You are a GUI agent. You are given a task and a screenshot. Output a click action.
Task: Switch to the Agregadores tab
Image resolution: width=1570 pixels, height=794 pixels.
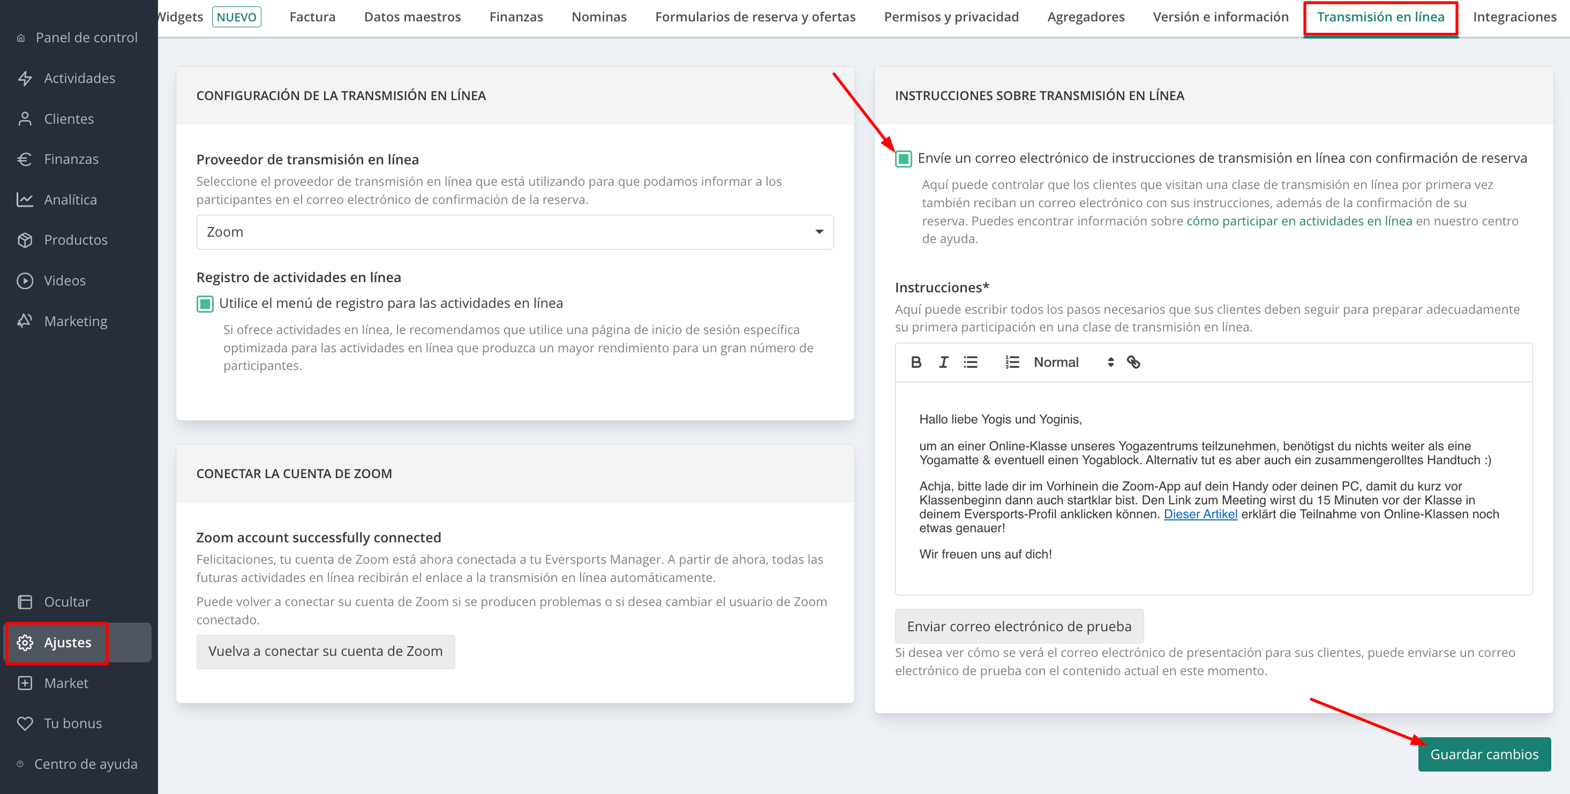click(1086, 17)
